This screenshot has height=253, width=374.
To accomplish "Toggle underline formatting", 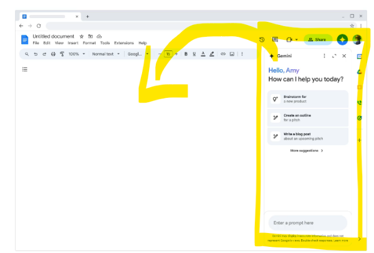I will 194,54.
